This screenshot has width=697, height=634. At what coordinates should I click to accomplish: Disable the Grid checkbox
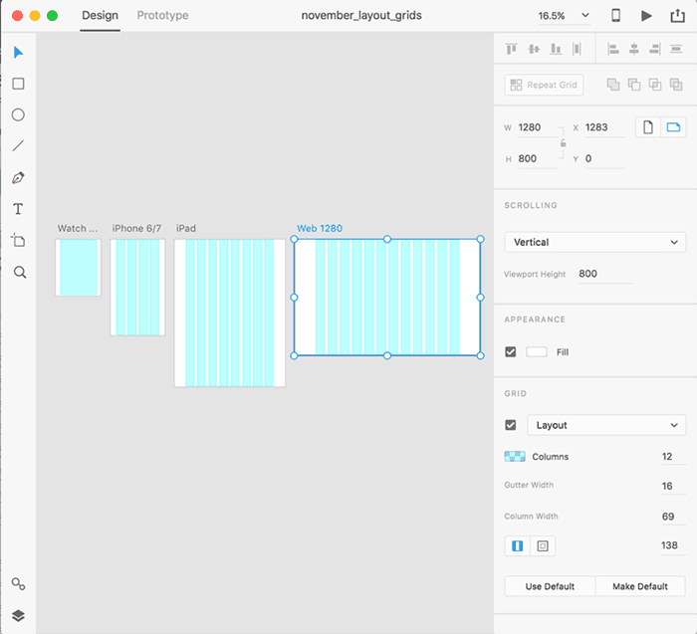tap(511, 425)
